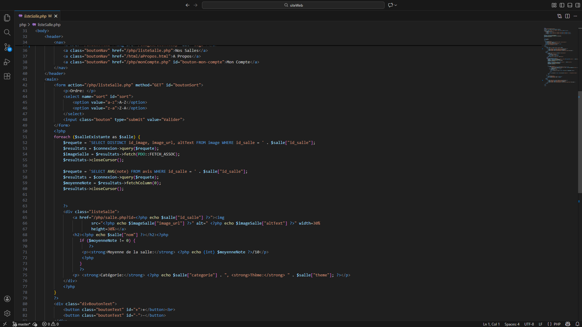Toggle the secondary side bar visibility
The height and width of the screenshot is (327, 582).
[578, 5]
